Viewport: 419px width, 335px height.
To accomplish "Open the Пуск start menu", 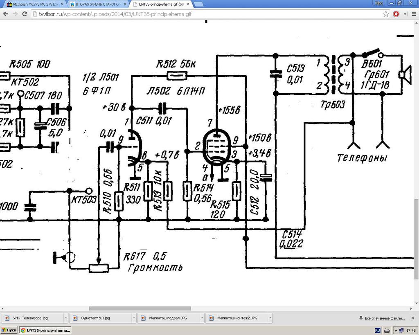I will (9, 331).
